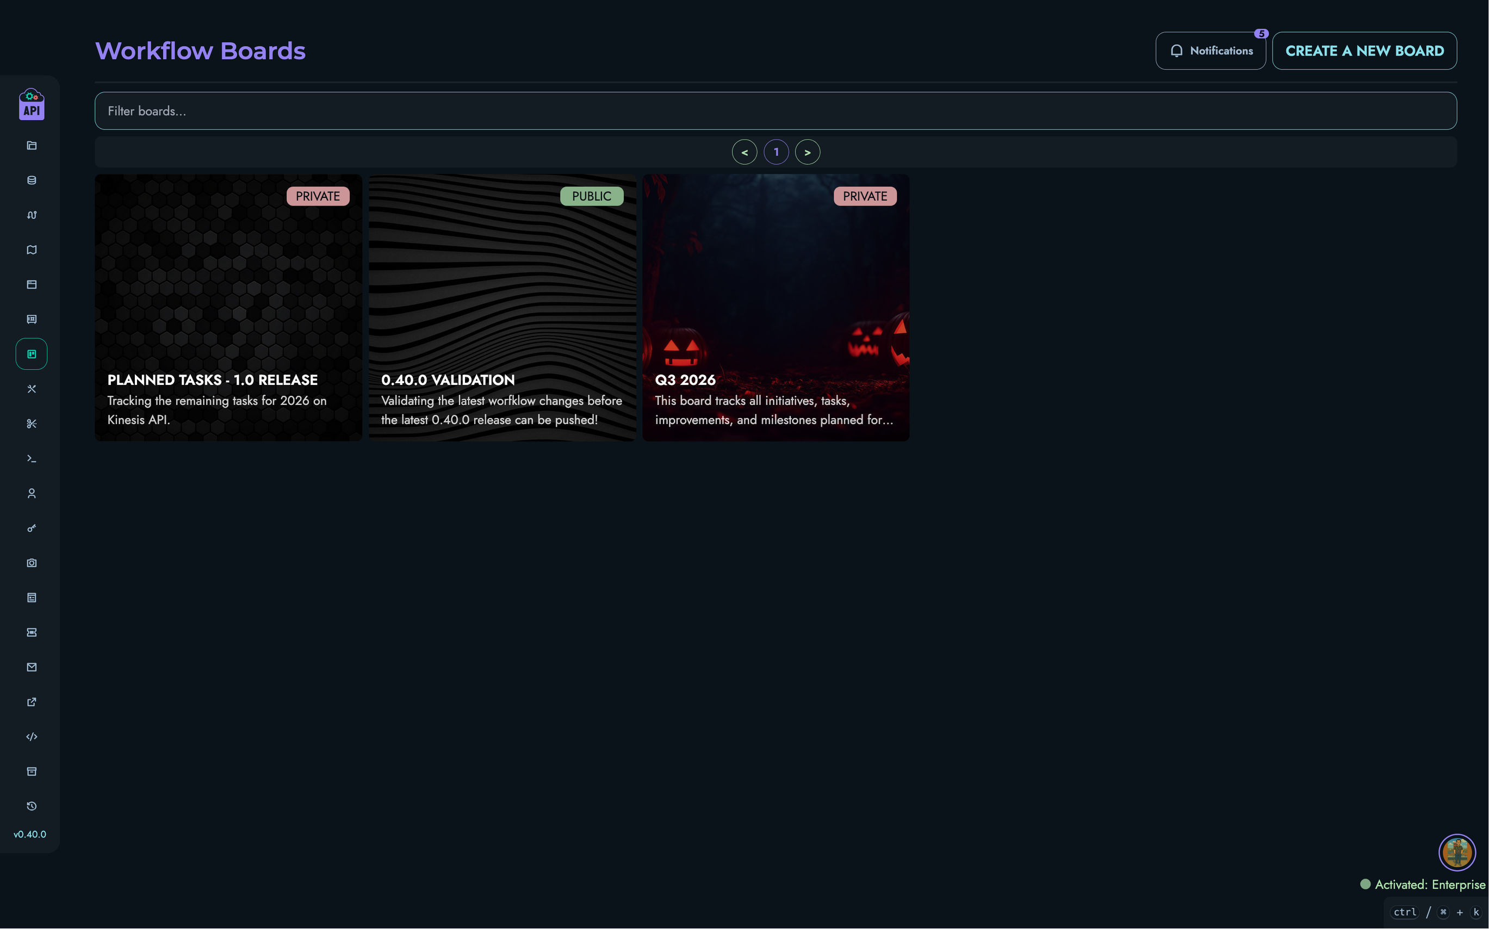Click the v0.40.0 version label

click(x=29, y=834)
